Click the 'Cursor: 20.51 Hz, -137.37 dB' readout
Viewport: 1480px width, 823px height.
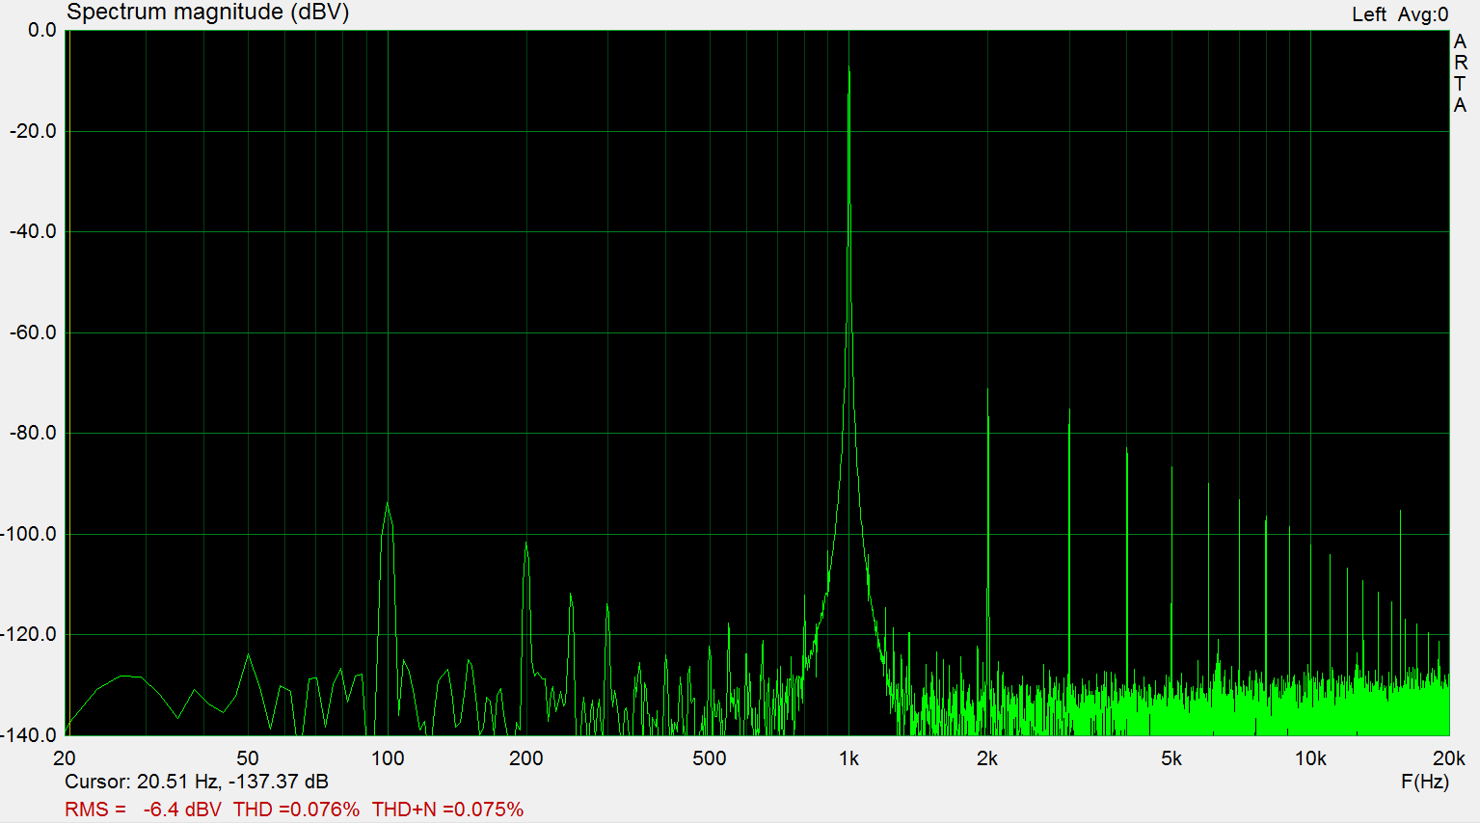197,782
